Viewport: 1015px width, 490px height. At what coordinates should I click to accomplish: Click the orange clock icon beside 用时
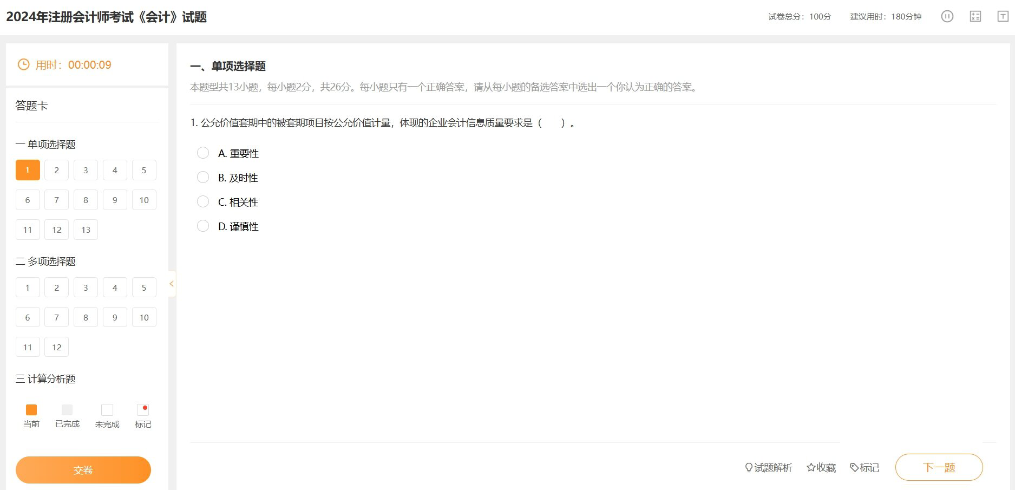tap(24, 65)
